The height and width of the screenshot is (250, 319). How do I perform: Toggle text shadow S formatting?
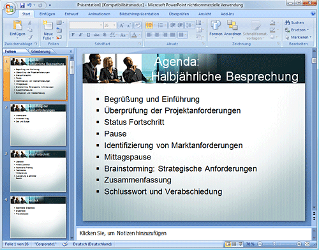click(105, 35)
